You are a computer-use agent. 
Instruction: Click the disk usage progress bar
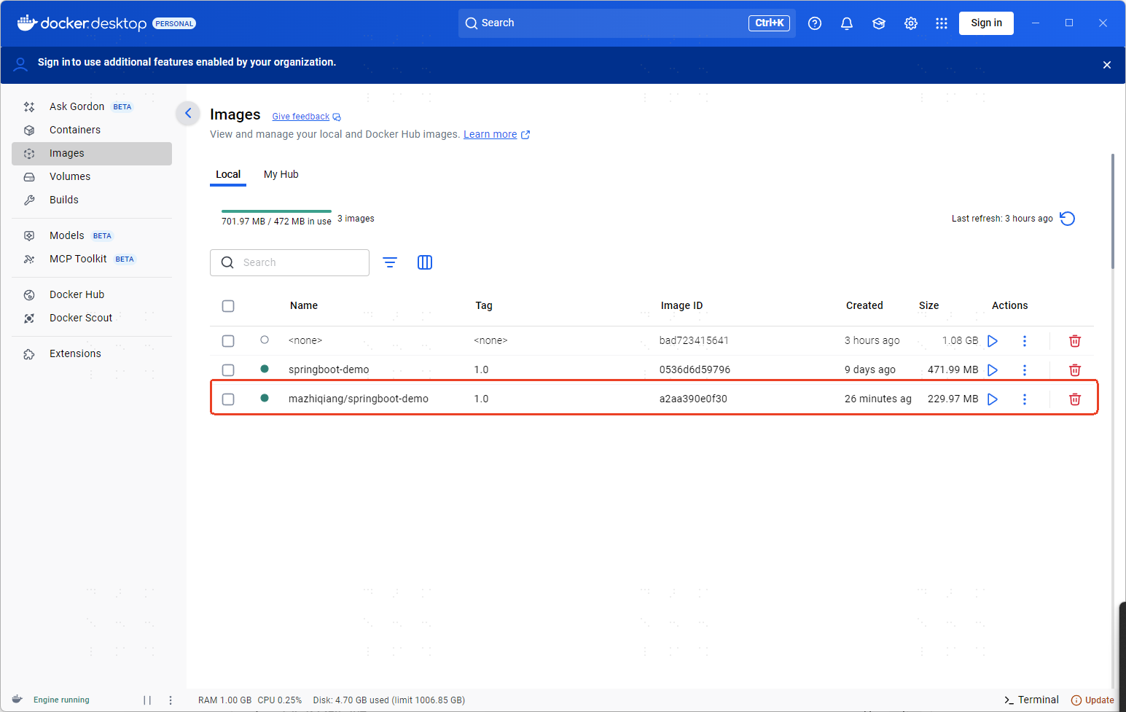click(x=276, y=211)
